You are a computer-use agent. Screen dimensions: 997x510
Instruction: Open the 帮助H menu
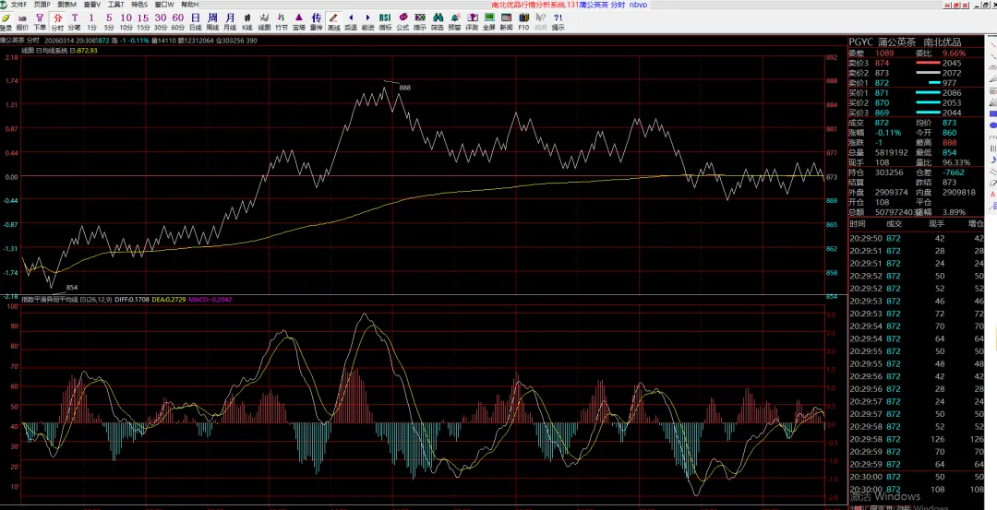click(189, 5)
